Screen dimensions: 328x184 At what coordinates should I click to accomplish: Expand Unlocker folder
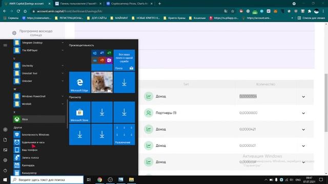tap(39, 81)
